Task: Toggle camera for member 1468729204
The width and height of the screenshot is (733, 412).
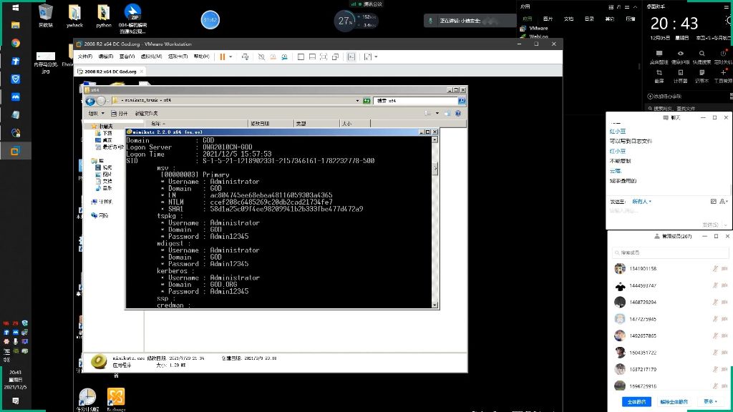Action: click(724, 303)
